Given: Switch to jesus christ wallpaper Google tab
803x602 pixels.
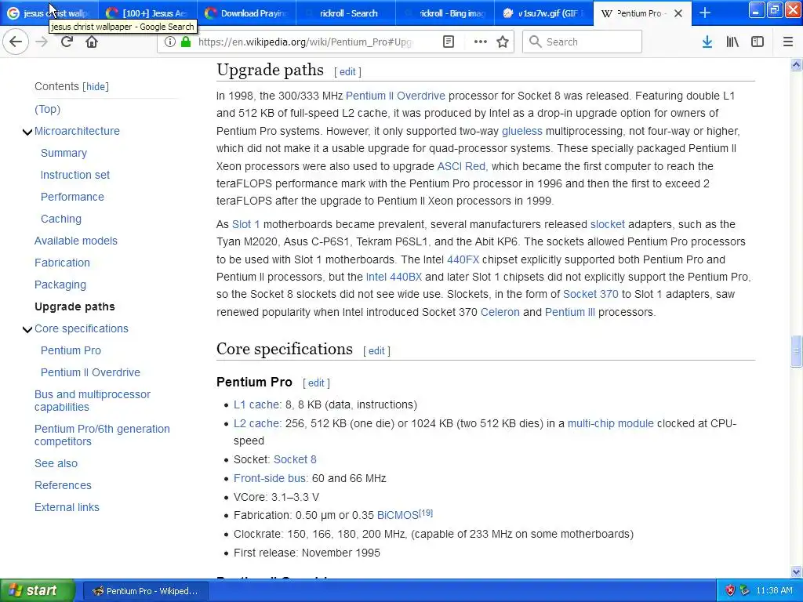Looking at the screenshot, I should click(49, 13).
